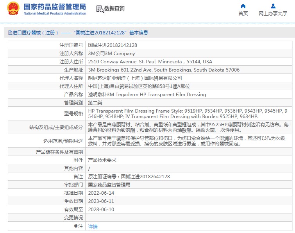Click the 注册证编号 row label

click(x=71, y=45)
